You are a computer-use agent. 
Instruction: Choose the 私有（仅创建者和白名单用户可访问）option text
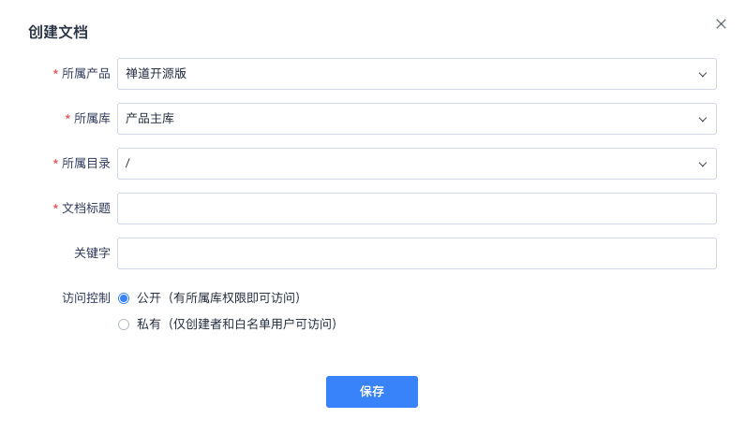click(237, 325)
